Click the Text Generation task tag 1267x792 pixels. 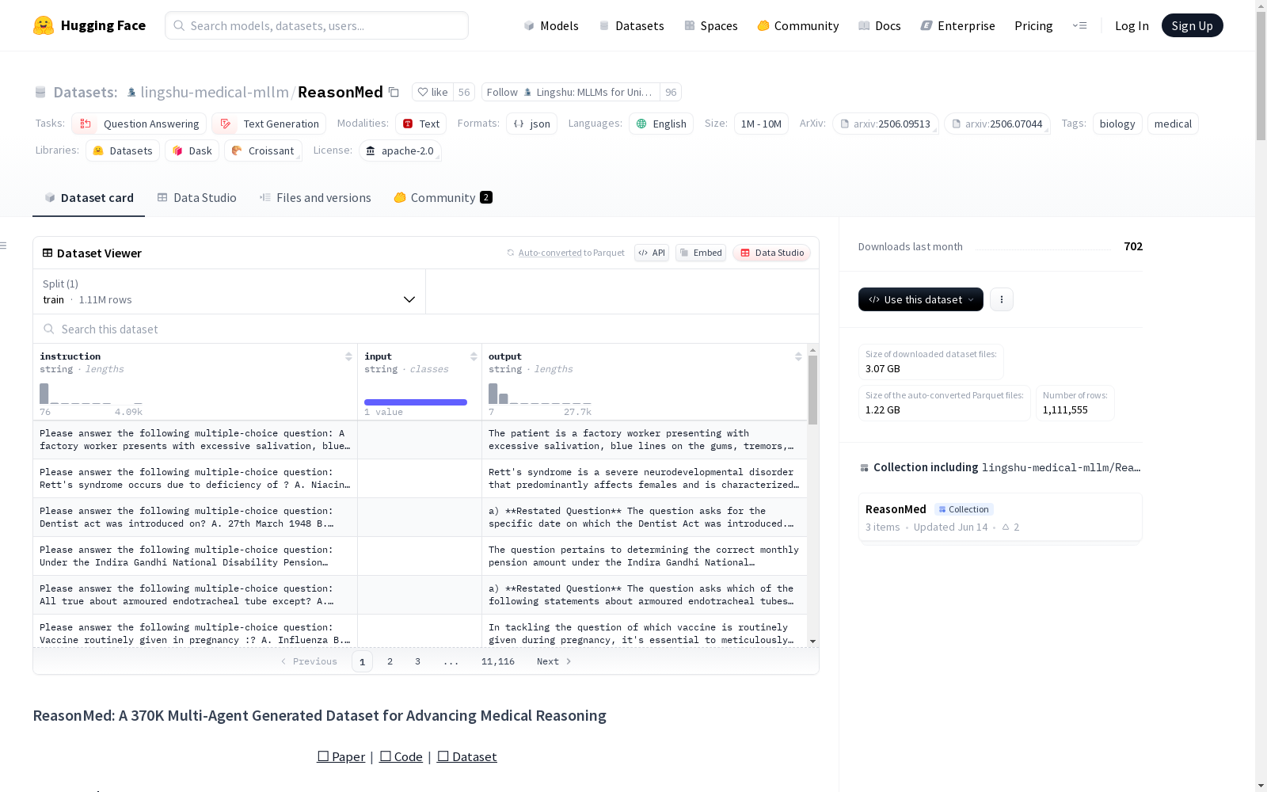pos(269,124)
